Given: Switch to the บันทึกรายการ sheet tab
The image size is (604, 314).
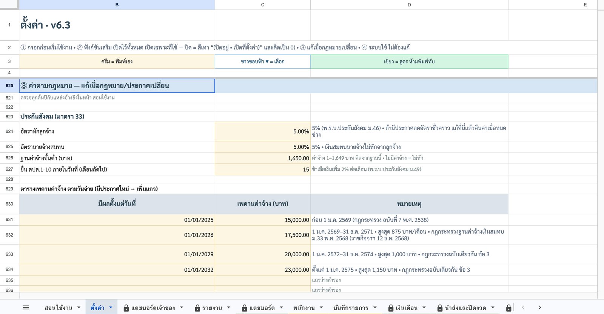Looking at the screenshot, I should click(x=351, y=308).
